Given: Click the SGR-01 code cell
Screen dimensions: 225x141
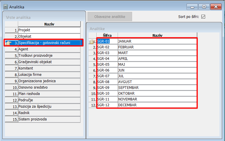Looking at the screenshot, I should [107, 41].
